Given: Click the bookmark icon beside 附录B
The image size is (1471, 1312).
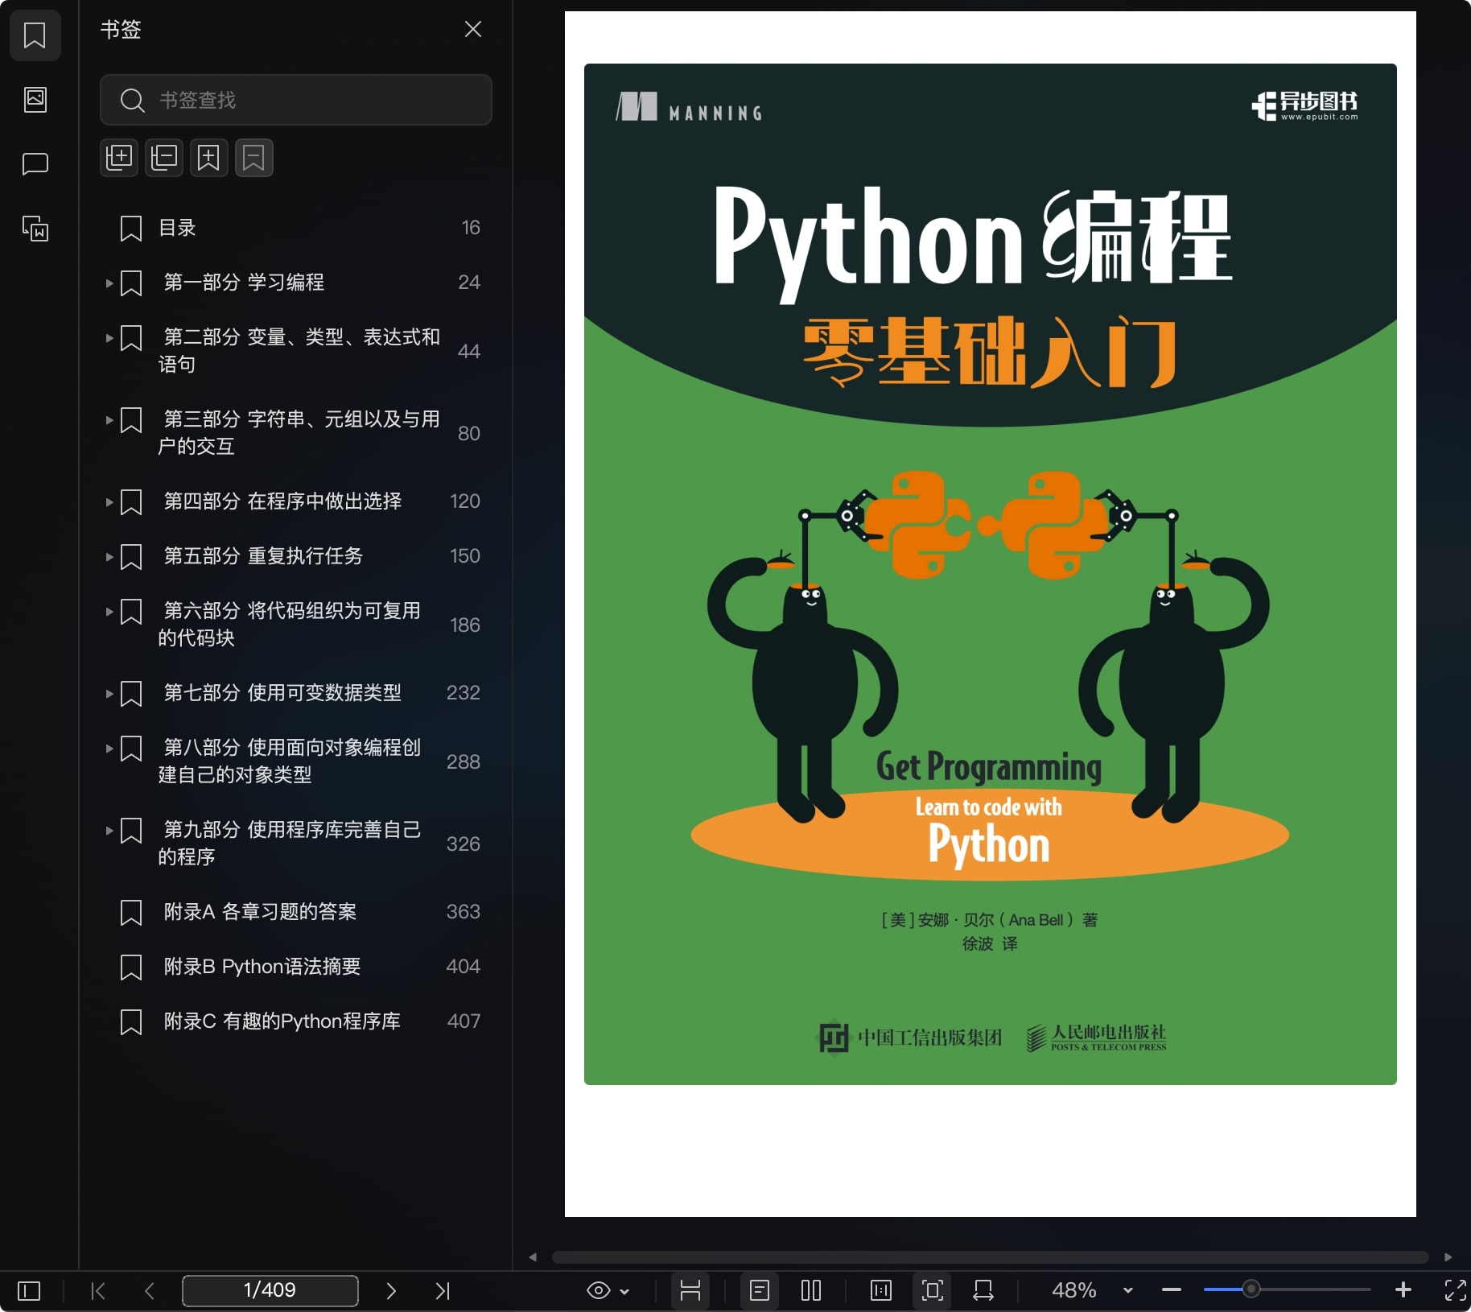Looking at the screenshot, I should pyautogui.click(x=131, y=967).
